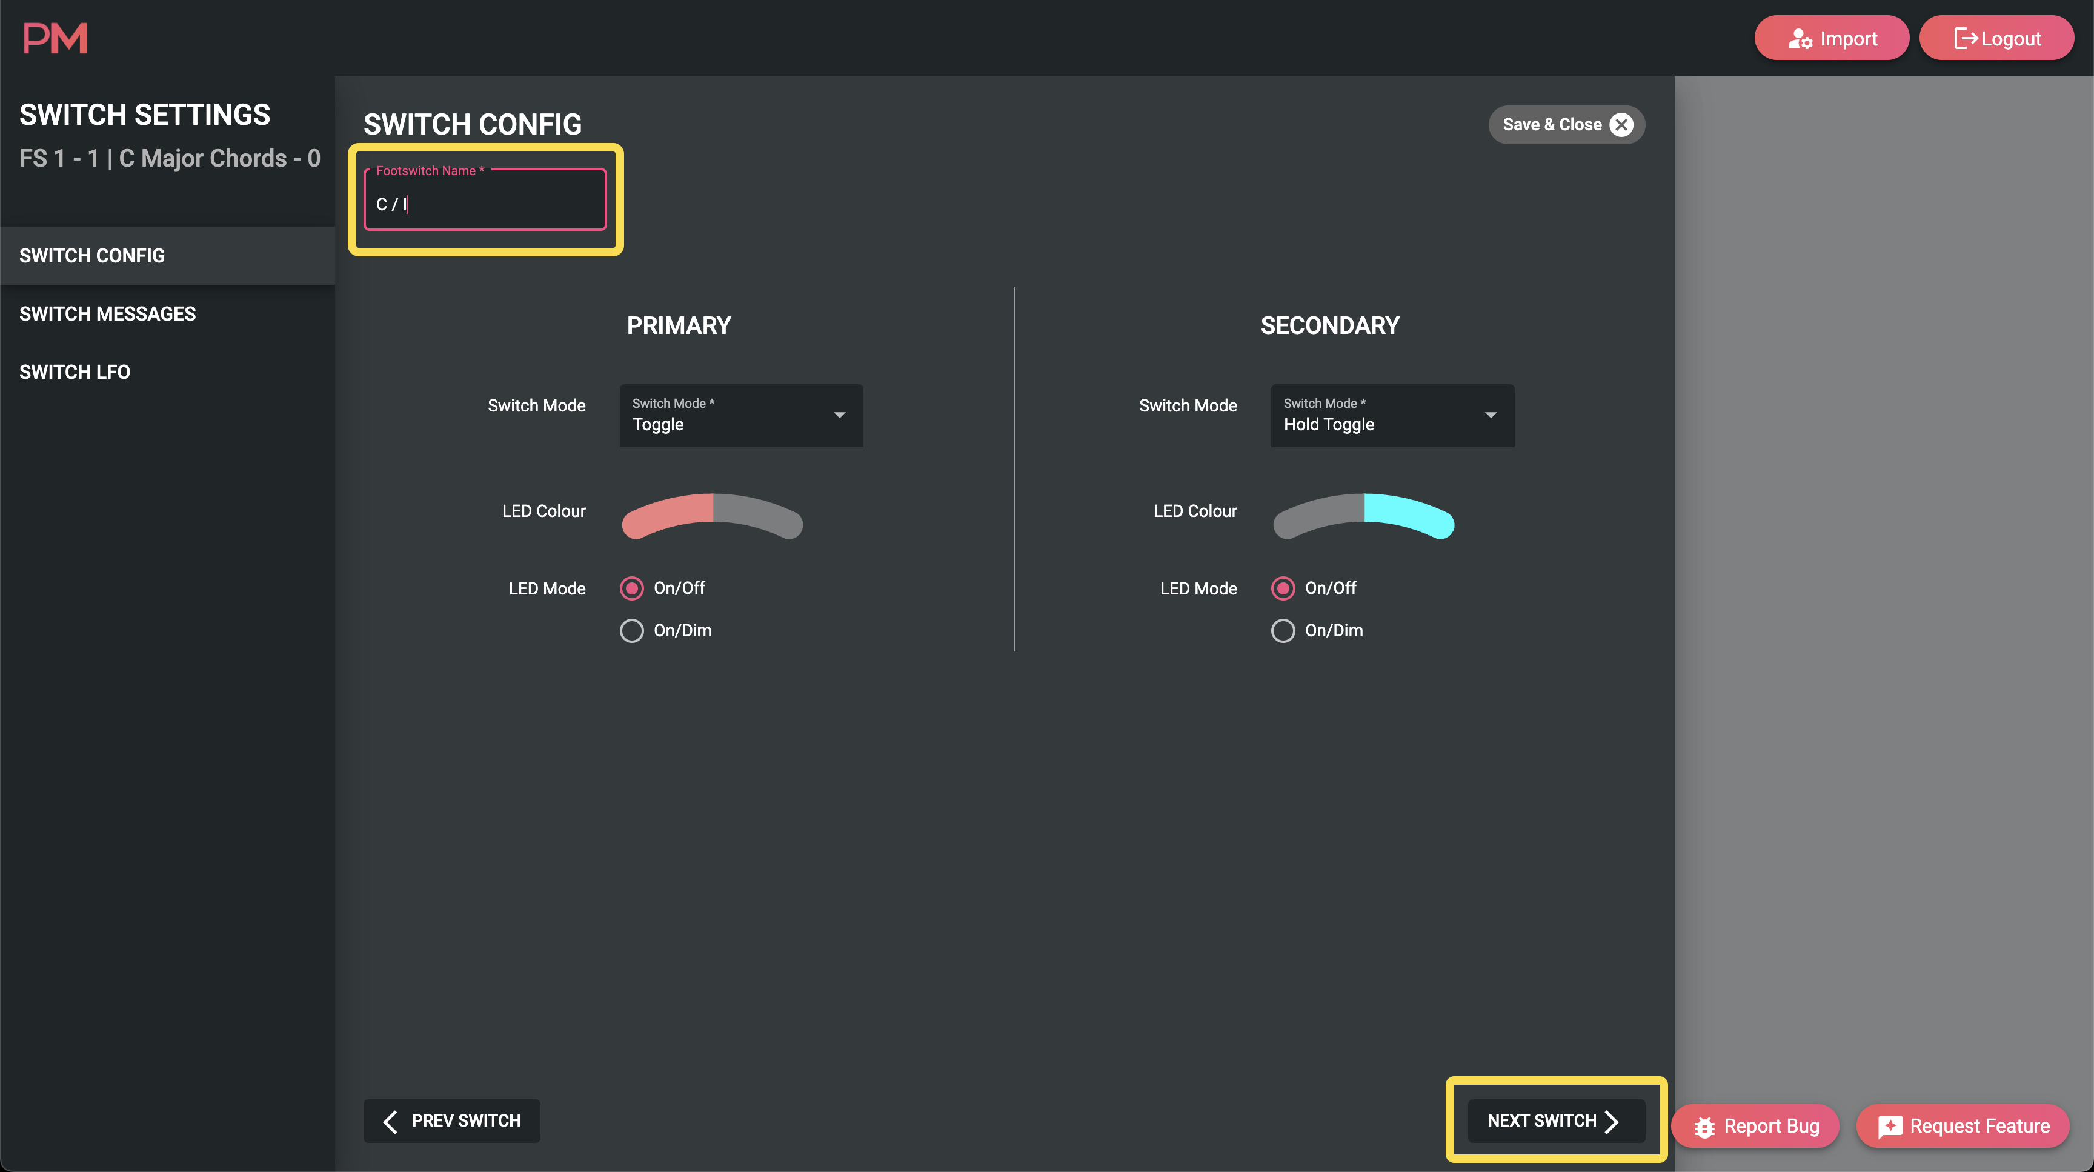Click the Footswitch Name input field

pyautogui.click(x=485, y=200)
